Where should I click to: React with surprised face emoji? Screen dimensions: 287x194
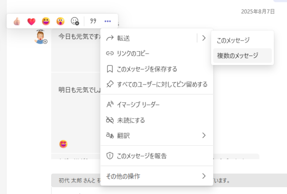click(60, 21)
